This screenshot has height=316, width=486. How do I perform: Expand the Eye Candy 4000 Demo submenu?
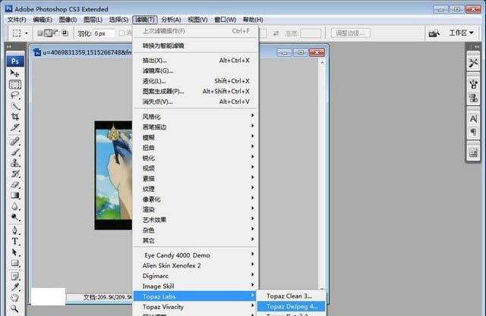pos(196,255)
